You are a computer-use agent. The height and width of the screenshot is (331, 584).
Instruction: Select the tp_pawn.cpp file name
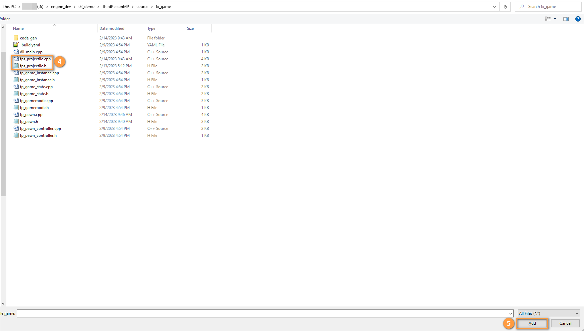31,115
